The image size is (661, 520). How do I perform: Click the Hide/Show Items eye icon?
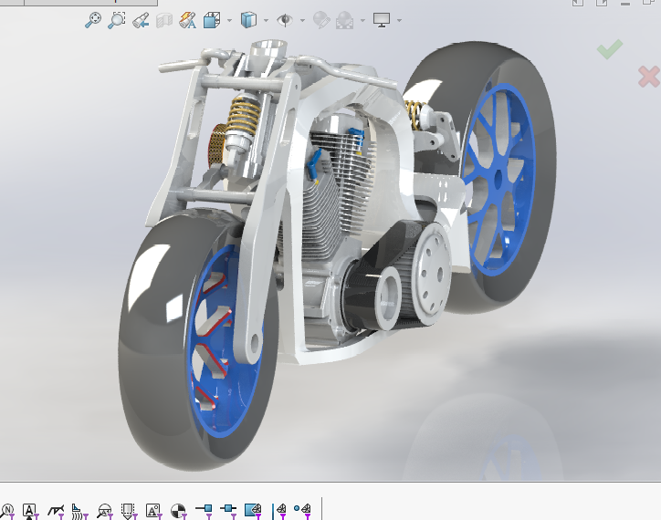tap(285, 19)
